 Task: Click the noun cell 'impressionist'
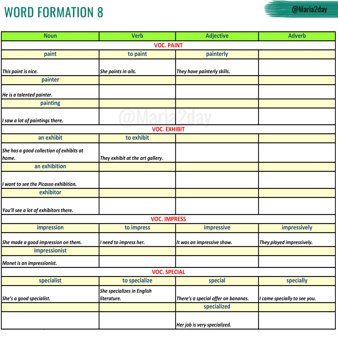pyautogui.click(x=50, y=251)
